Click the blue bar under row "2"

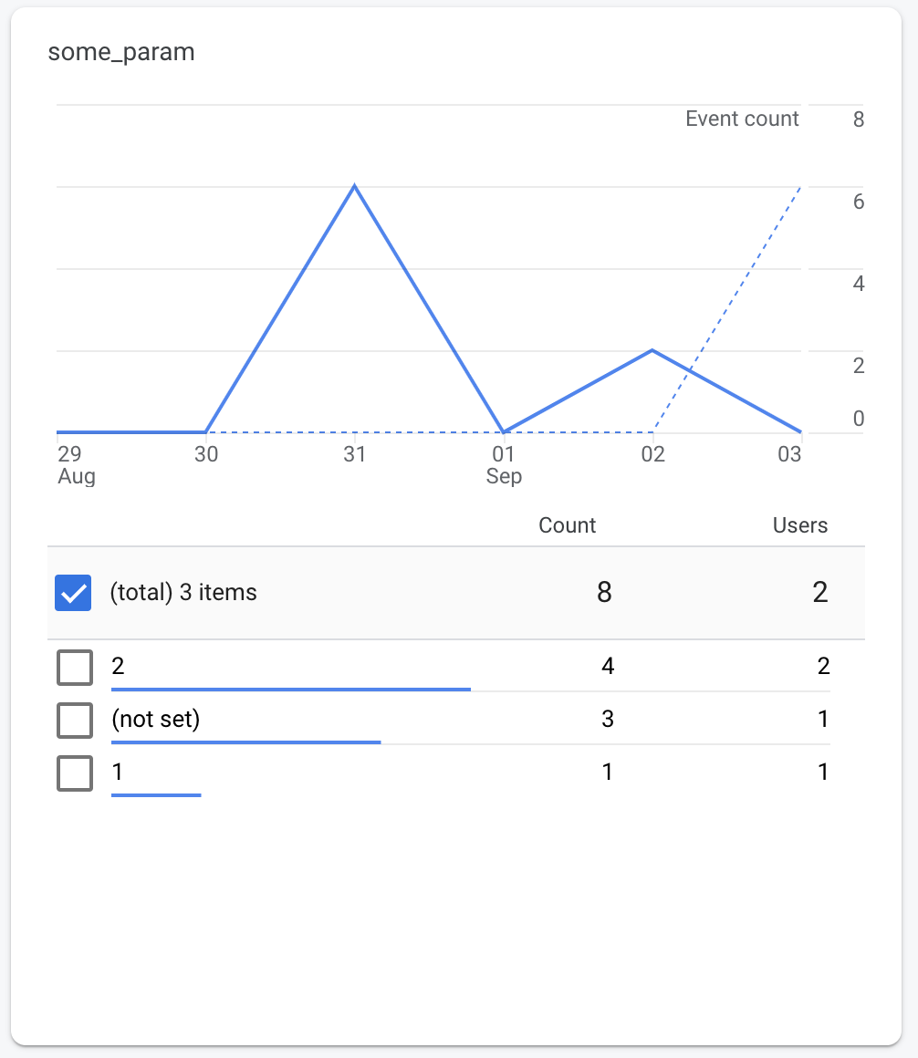pos(290,690)
